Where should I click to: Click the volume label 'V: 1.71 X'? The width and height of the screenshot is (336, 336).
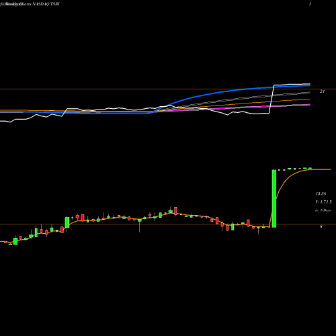point(323,202)
